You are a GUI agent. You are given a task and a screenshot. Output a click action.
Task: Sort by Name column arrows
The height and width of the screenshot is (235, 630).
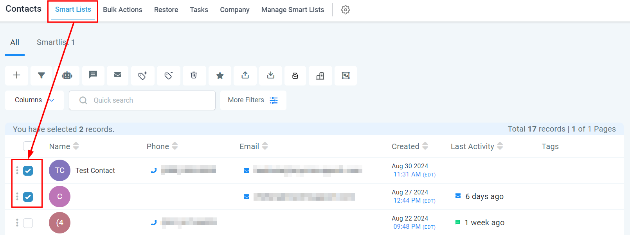point(76,146)
